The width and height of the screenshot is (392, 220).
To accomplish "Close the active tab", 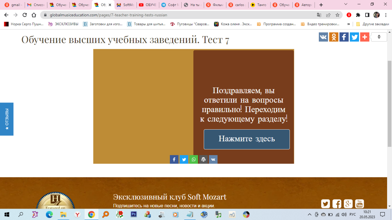I will [x=110, y=5].
